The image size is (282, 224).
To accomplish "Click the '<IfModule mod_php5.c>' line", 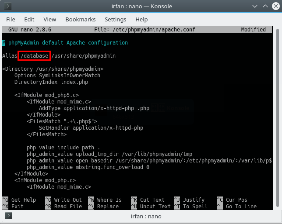I will point(46,95).
